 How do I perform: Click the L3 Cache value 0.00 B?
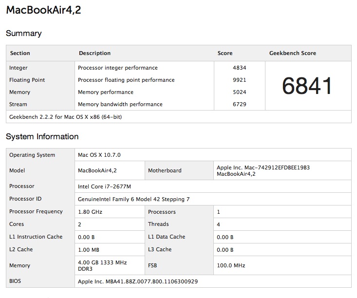tap(225, 250)
